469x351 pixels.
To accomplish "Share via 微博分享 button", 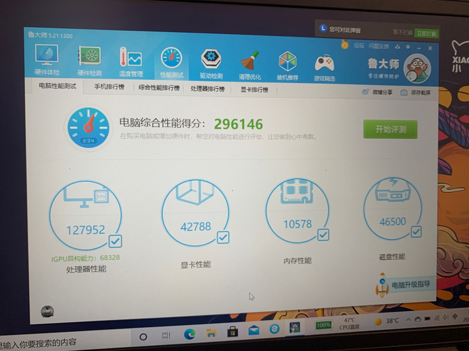I will [x=377, y=92].
